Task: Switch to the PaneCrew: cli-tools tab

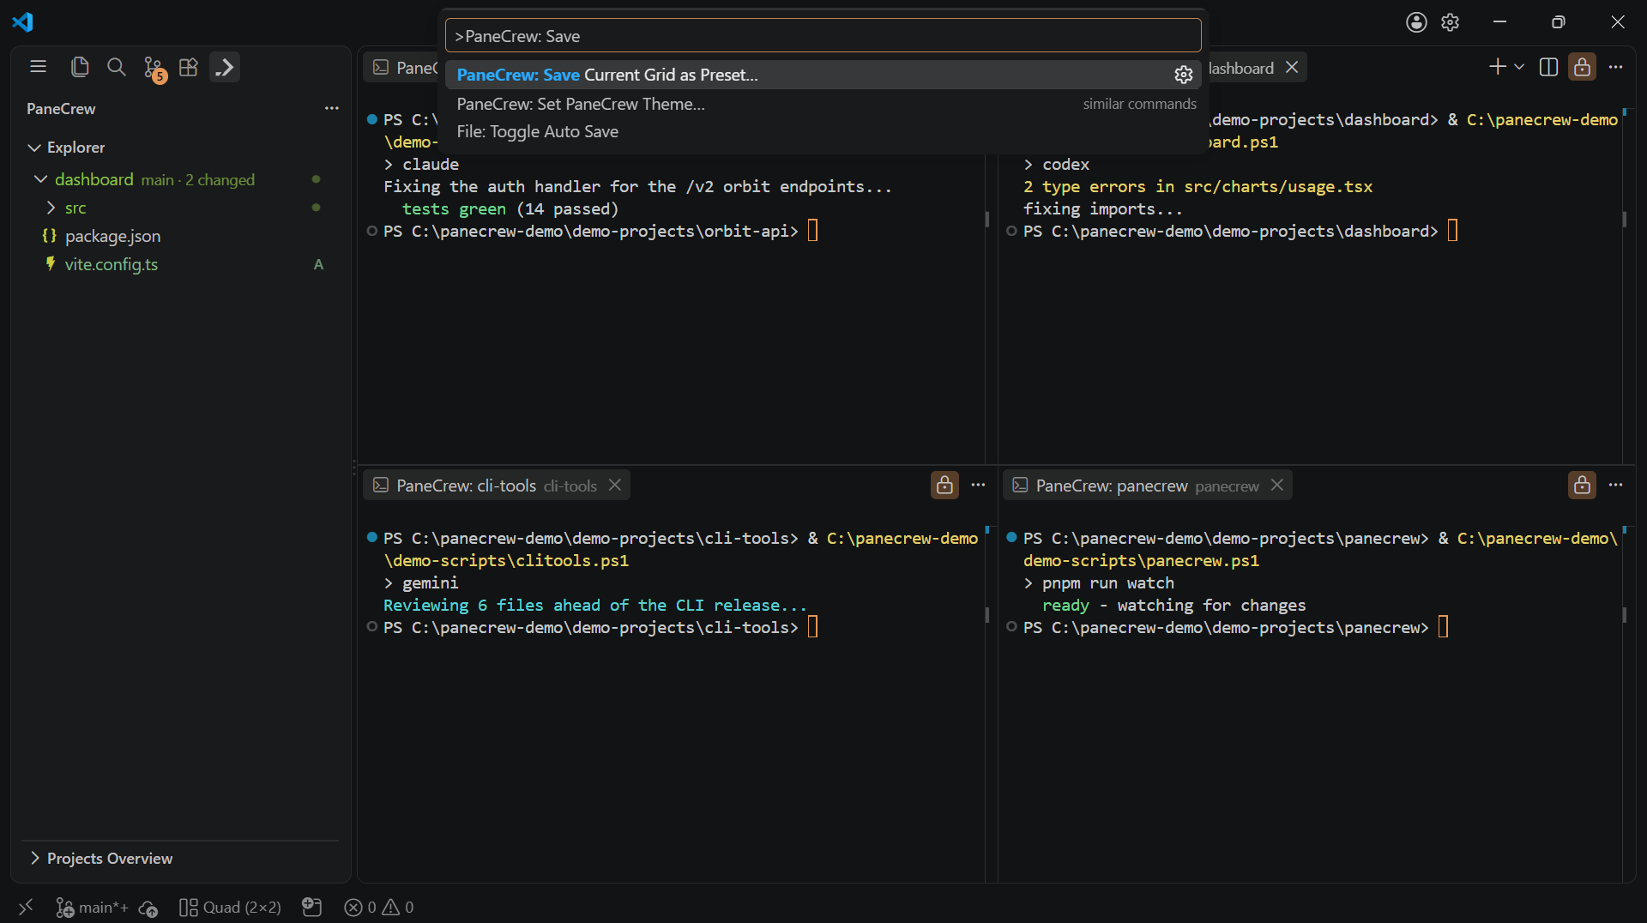Action: (x=497, y=486)
